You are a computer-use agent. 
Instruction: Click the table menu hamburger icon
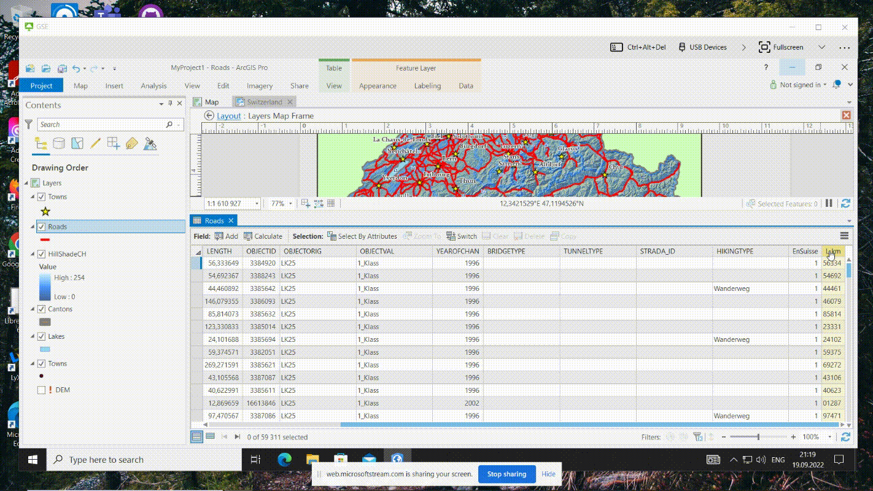click(x=844, y=236)
